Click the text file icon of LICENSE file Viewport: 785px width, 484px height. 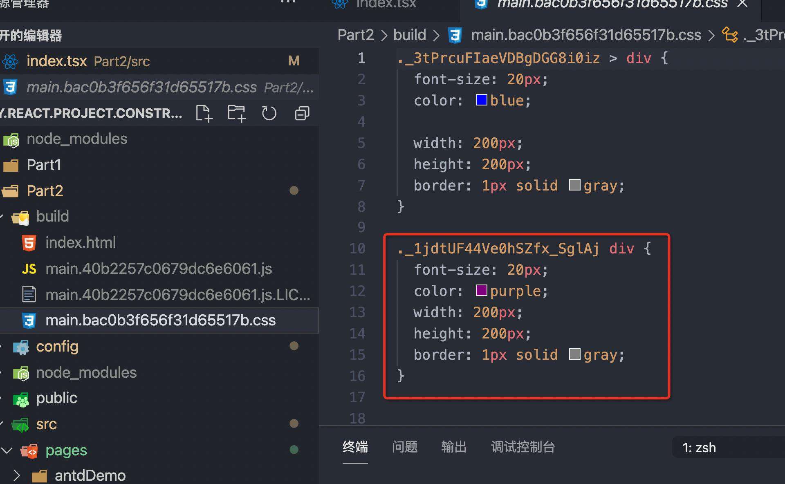click(x=29, y=294)
